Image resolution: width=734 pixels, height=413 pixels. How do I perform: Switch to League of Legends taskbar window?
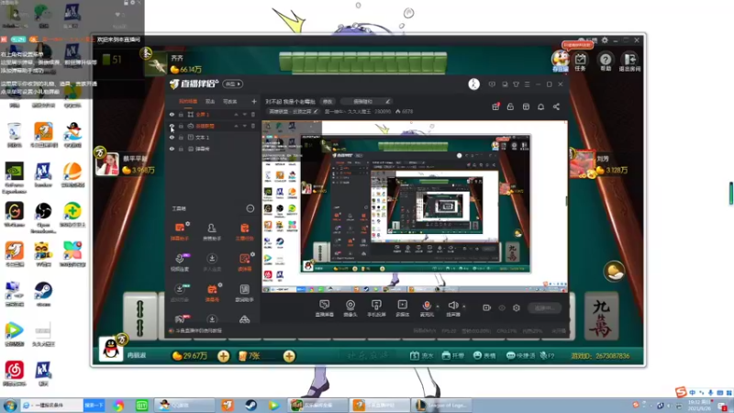441,405
